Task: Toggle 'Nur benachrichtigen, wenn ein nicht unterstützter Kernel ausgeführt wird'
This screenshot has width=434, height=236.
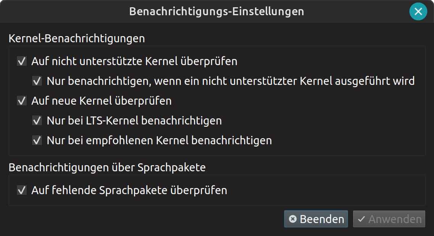Action: pyautogui.click(x=37, y=81)
